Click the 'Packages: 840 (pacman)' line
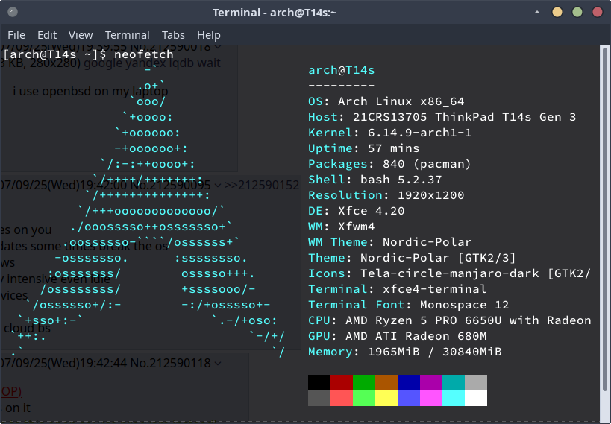The width and height of the screenshot is (611, 424). coord(389,164)
